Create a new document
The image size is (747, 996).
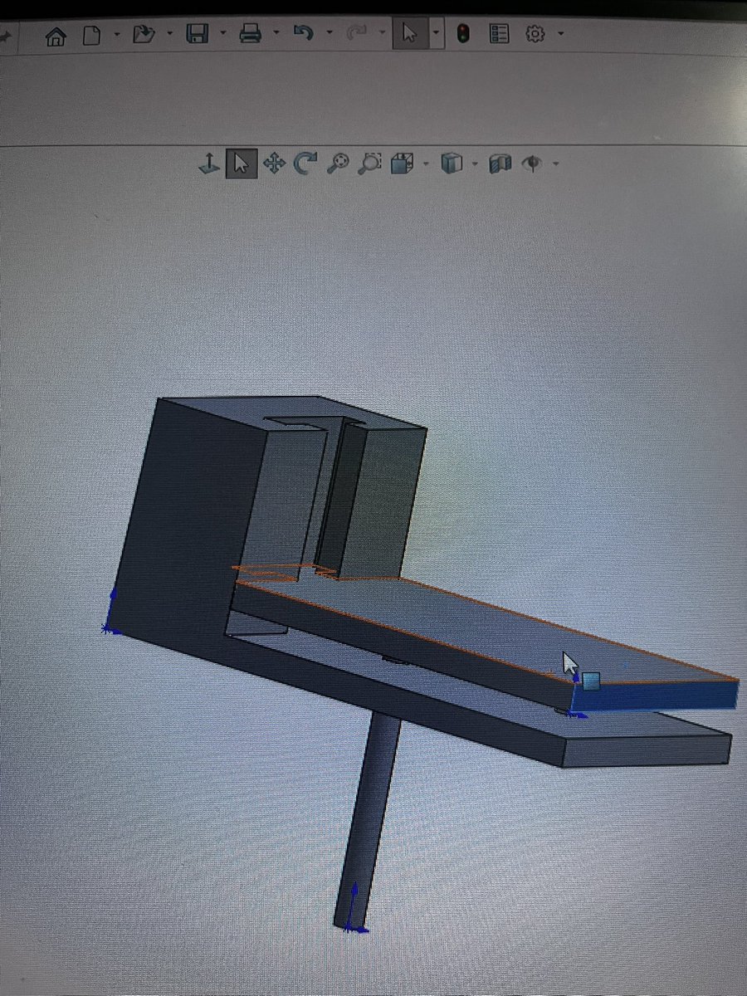click(90, 35)
